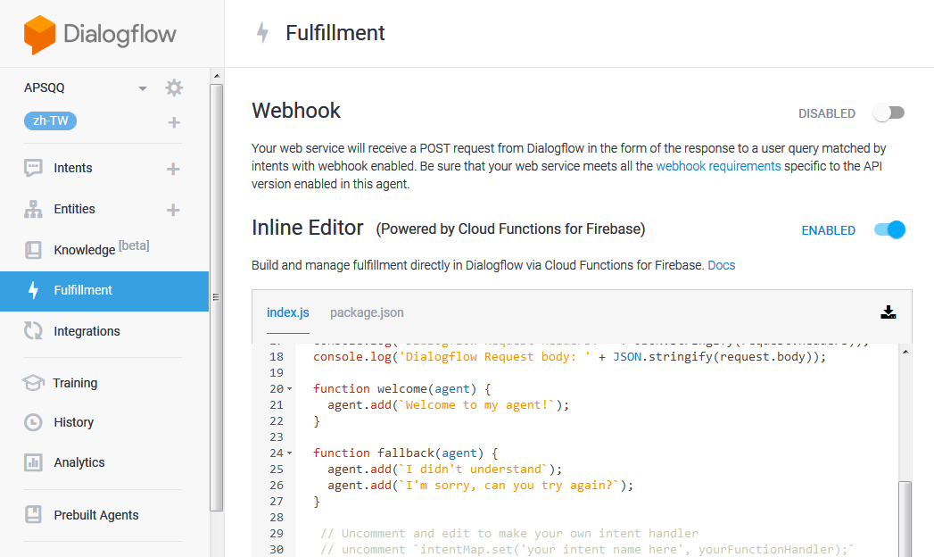This screenshot has width=934, height=557.
Task: Place cursor on console.log line 18
Action: coord(569,357)
